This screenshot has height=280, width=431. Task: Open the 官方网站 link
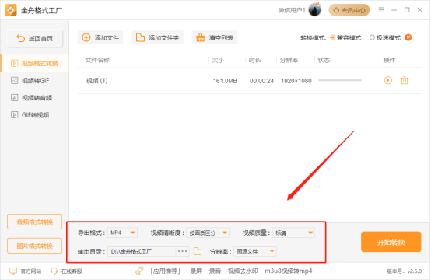(x=26, y=271)
